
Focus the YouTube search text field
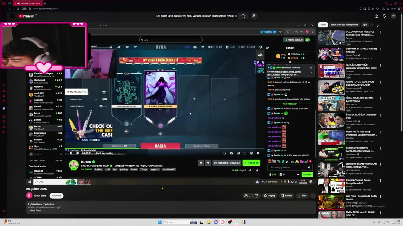[x=195, y=16]
